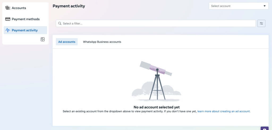Go to Payment methods text label
272x130 pixels.
point(26,19)
